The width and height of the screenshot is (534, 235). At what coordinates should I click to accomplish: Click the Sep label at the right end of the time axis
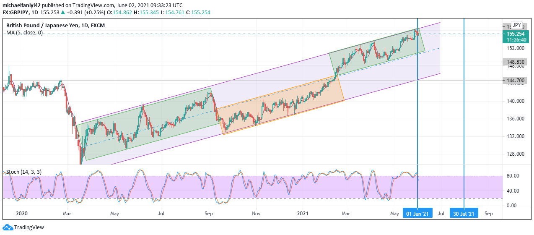tap(488, 214)
